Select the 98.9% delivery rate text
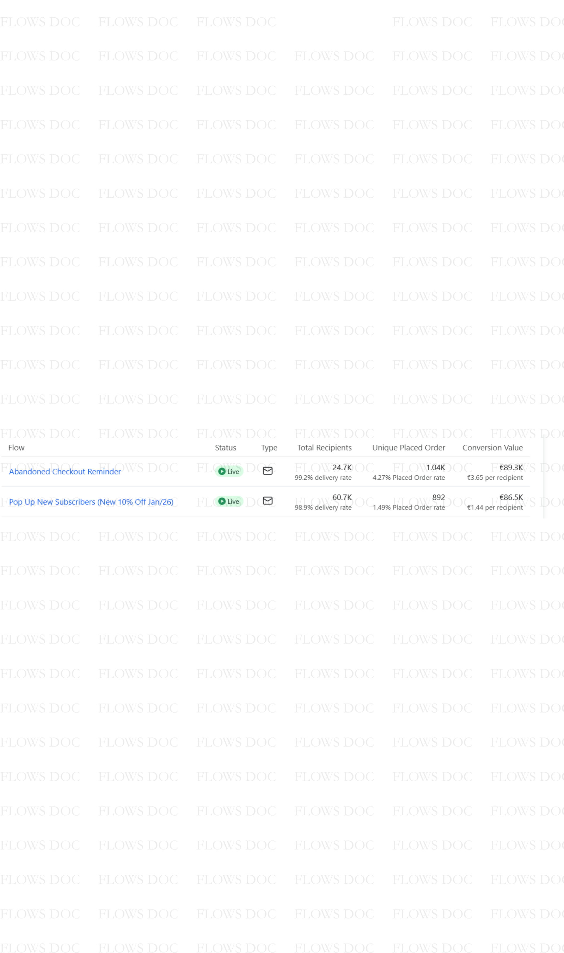The width and height of the screenshot is (564, 953). coord(323,507)
